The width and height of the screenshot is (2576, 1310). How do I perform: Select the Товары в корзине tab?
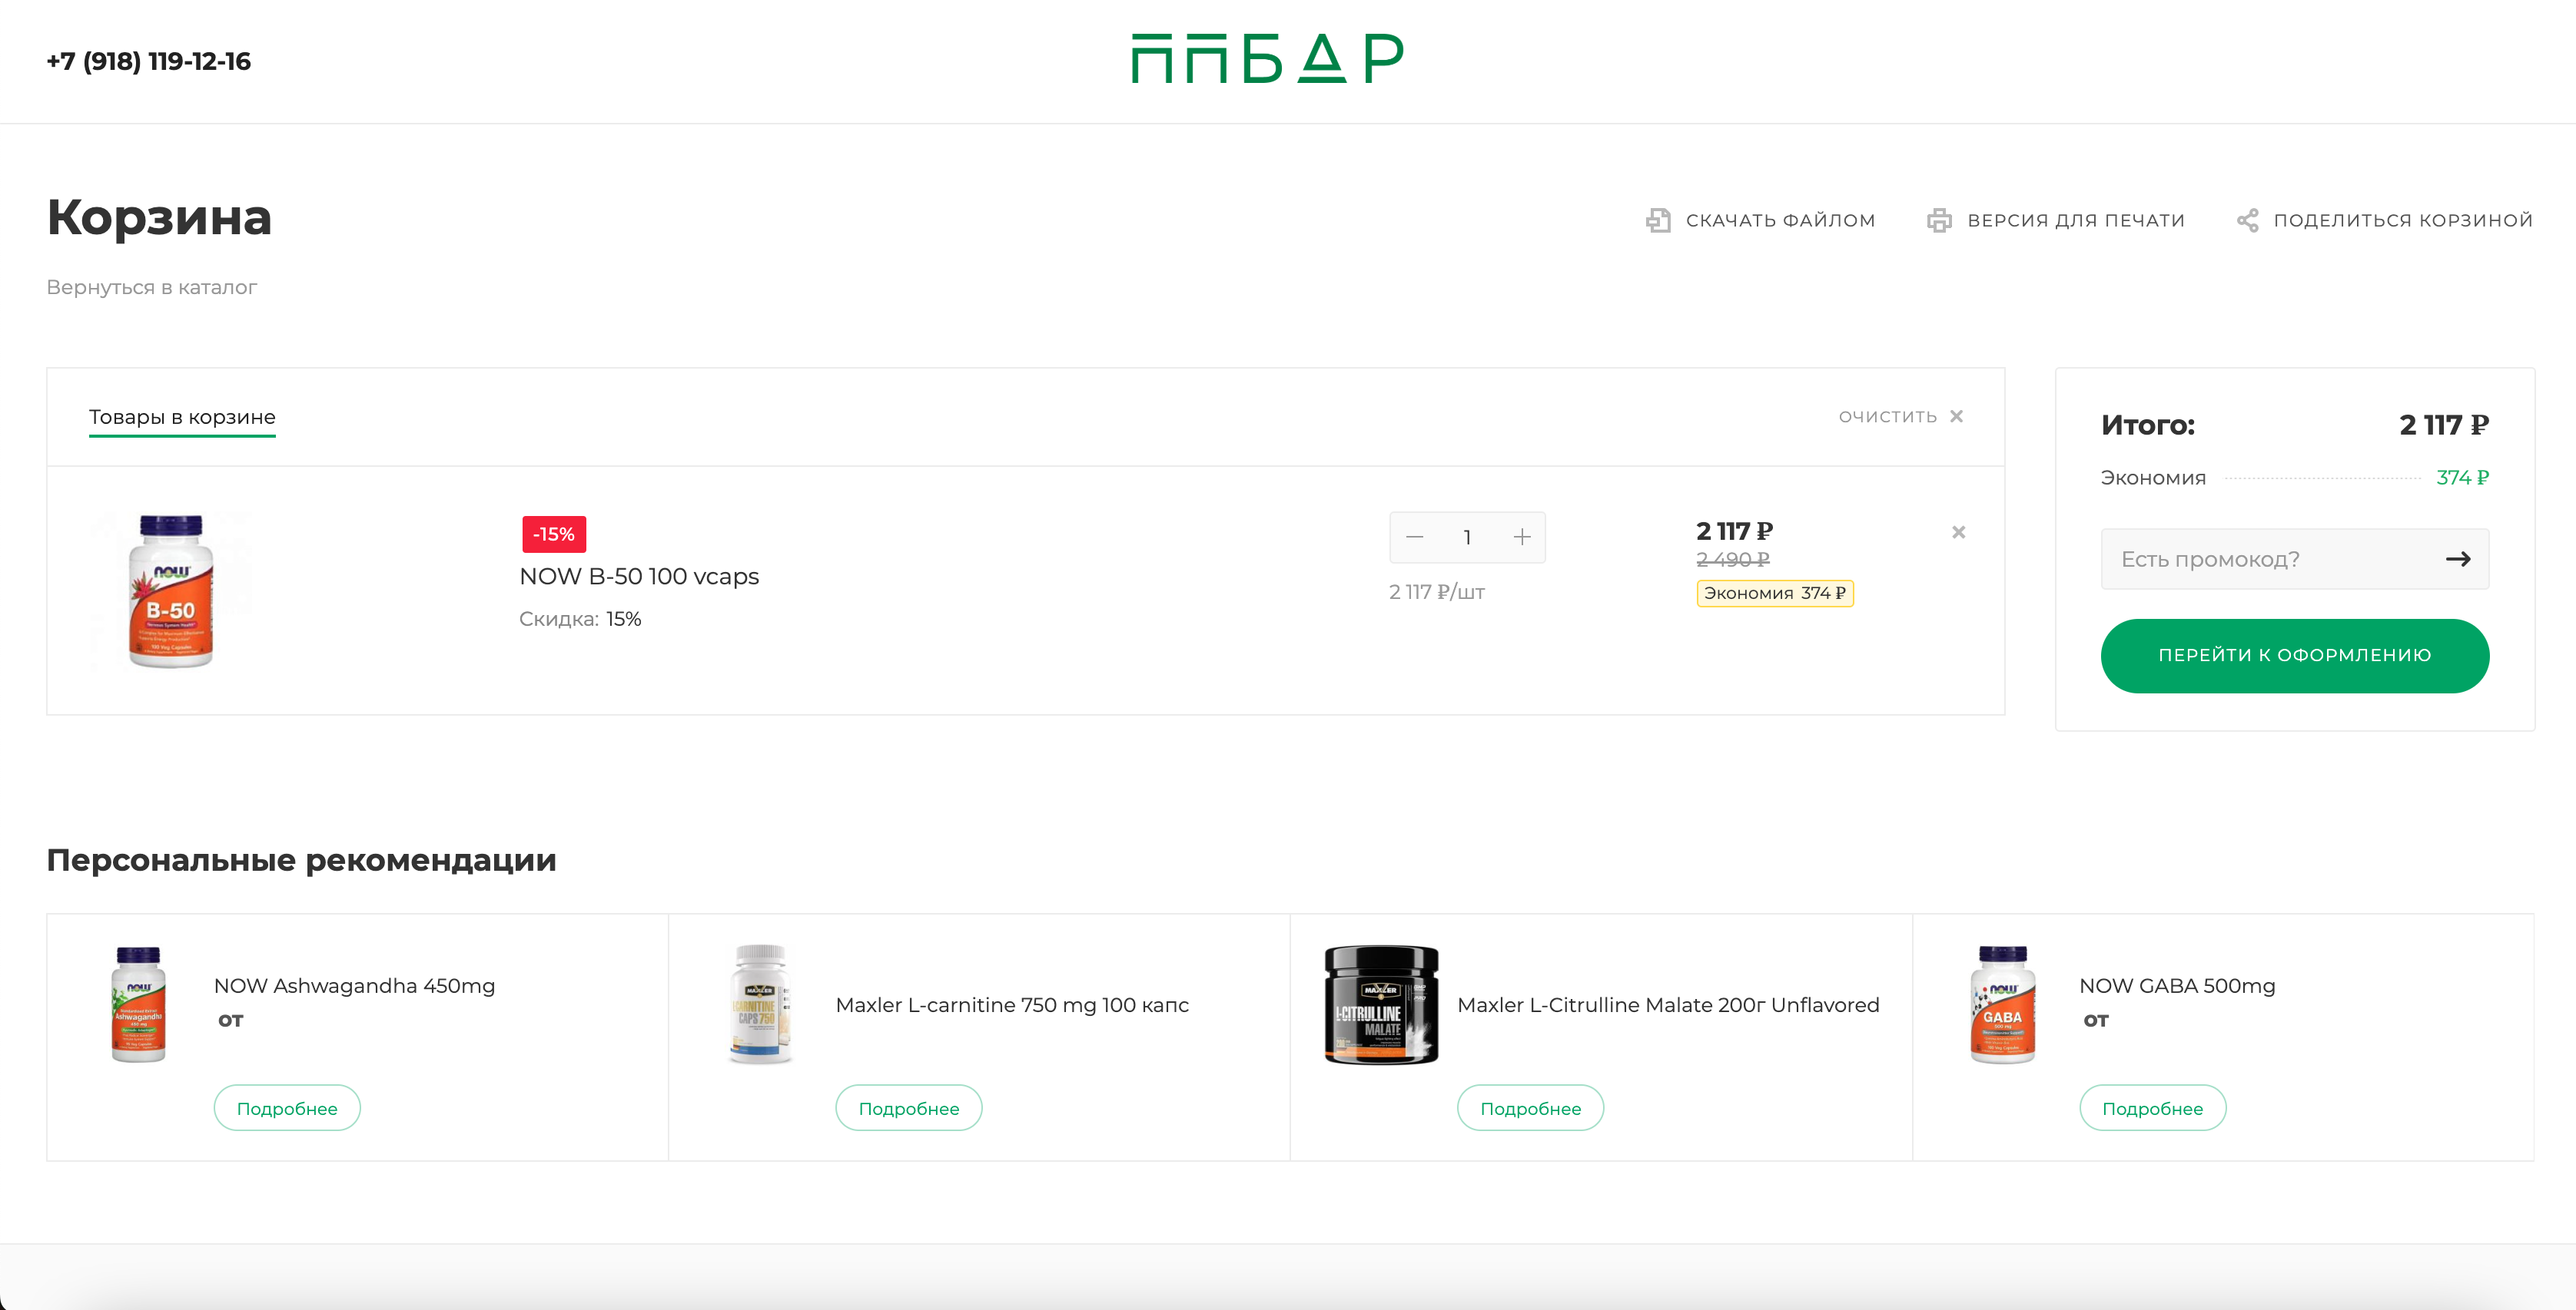[182, 417]
